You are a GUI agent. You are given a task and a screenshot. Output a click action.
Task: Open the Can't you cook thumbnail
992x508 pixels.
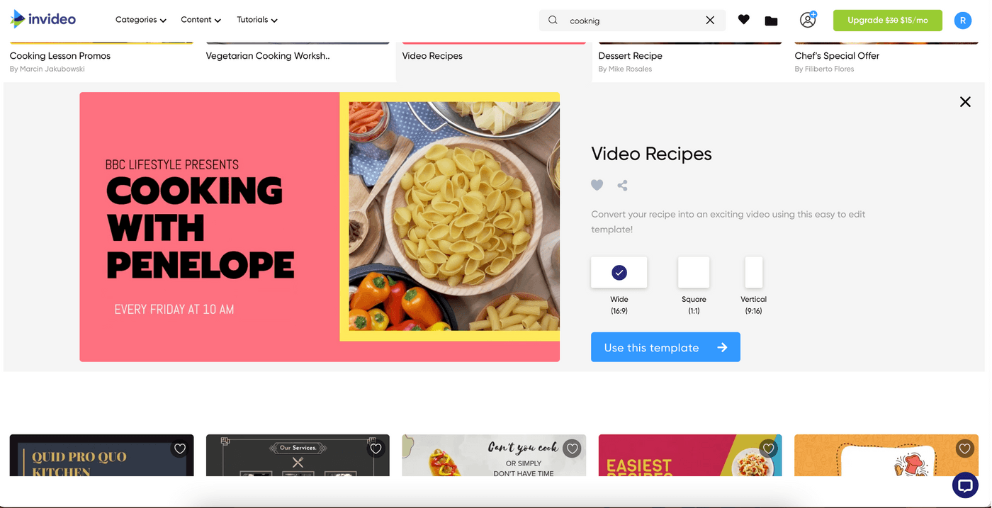click(494, 456)
